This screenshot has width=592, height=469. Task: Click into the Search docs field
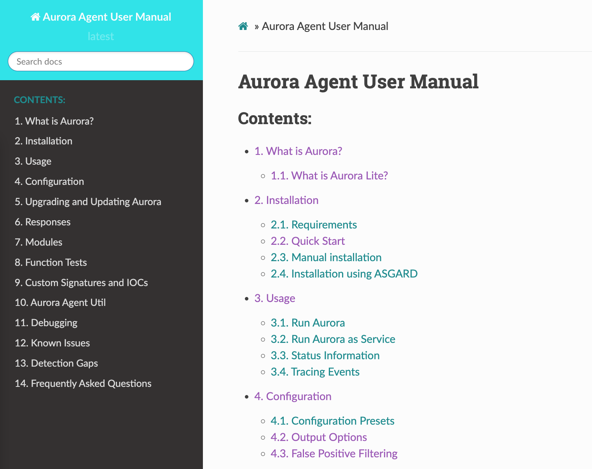point(101,61)
